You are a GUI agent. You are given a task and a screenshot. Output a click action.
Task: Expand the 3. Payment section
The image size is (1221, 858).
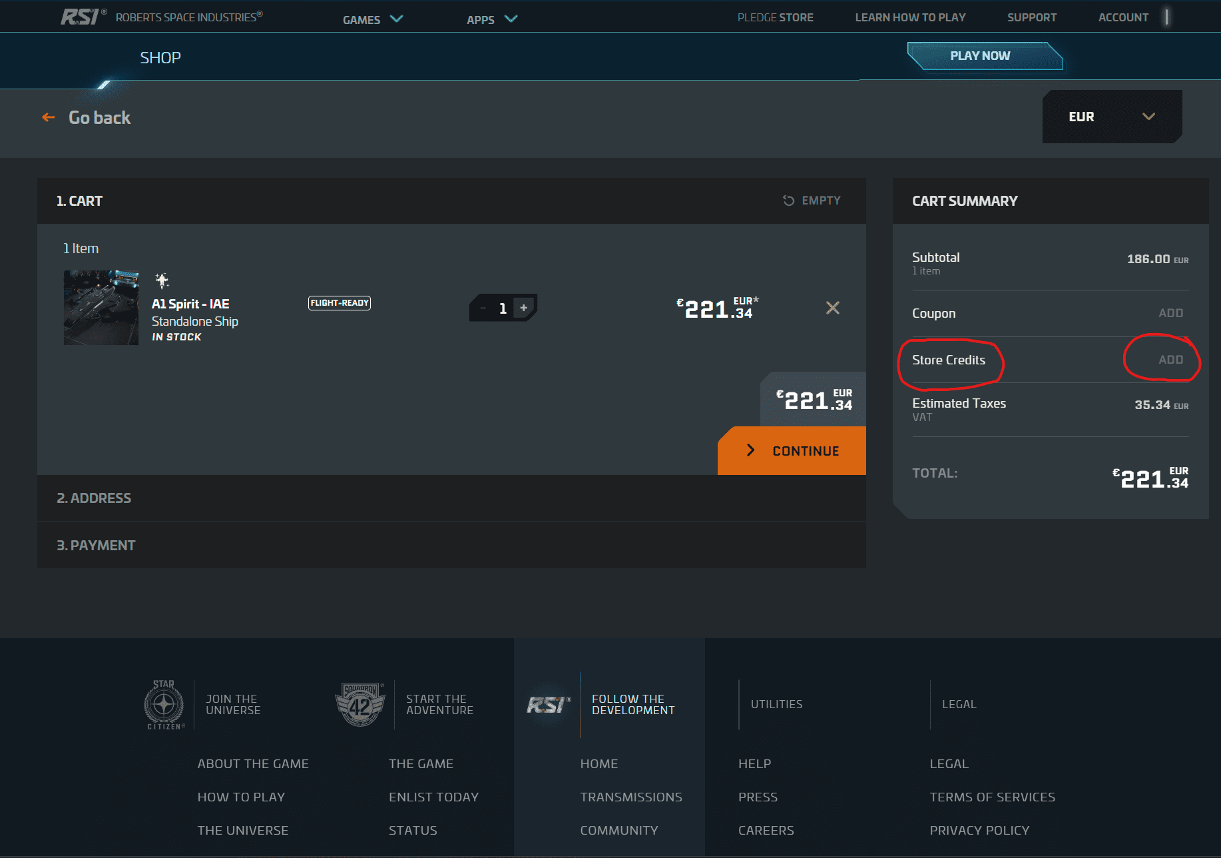(x=451, y=545)
